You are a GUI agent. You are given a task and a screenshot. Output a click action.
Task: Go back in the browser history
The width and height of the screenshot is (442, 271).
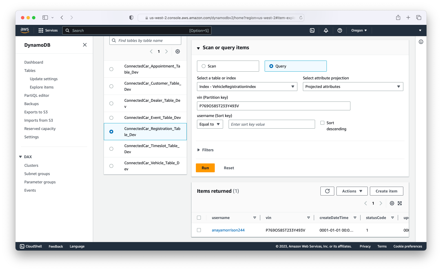click(x=62, y=17)
